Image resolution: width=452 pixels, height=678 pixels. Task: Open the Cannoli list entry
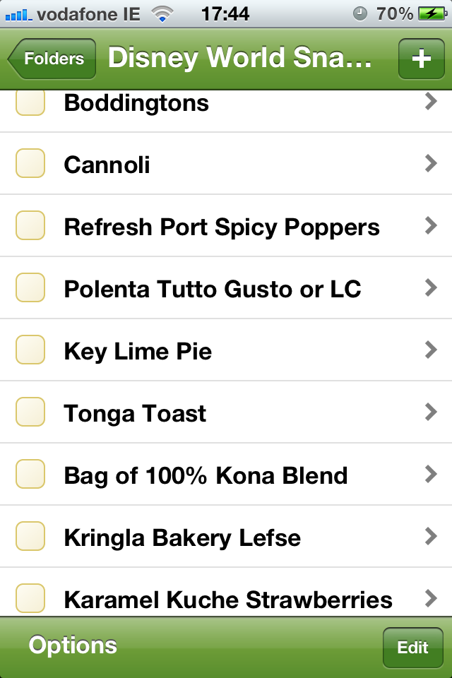107,165
